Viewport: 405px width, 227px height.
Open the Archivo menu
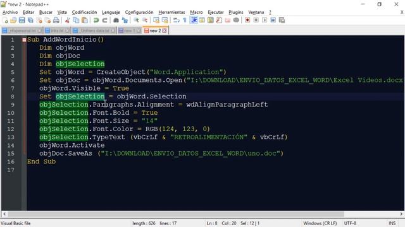click(x=10, y=12)
